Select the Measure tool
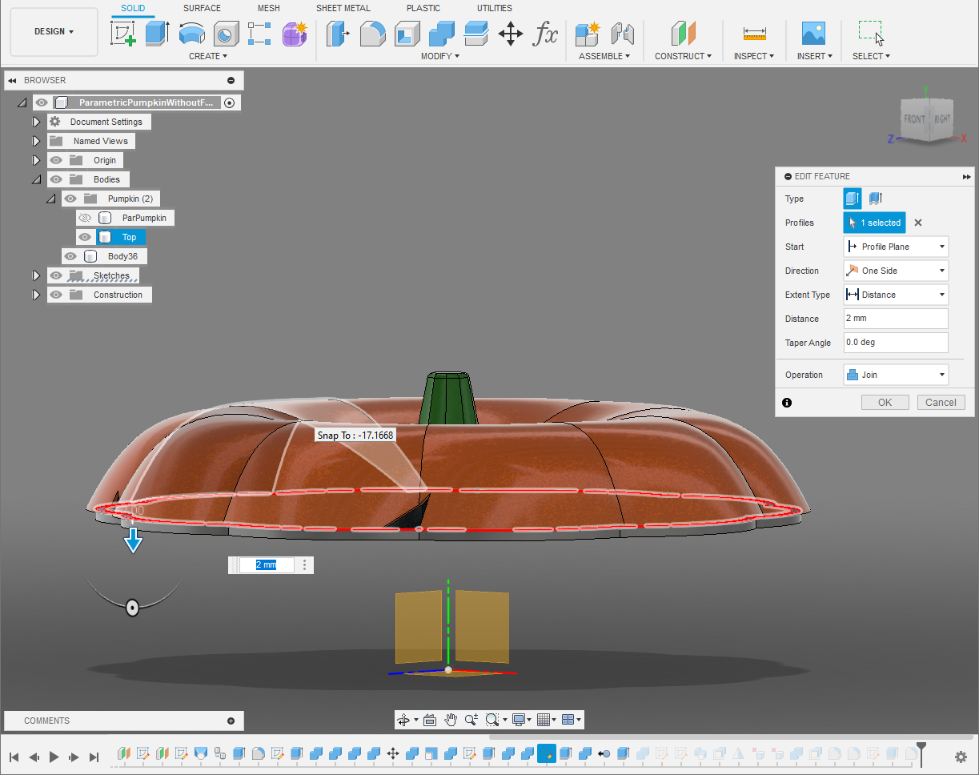This screenshot has width=979, height=775. pos(754,34)
